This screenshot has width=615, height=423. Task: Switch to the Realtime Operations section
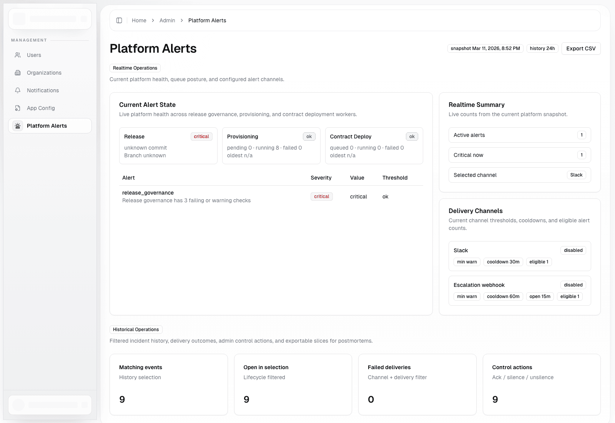[135, 68]
